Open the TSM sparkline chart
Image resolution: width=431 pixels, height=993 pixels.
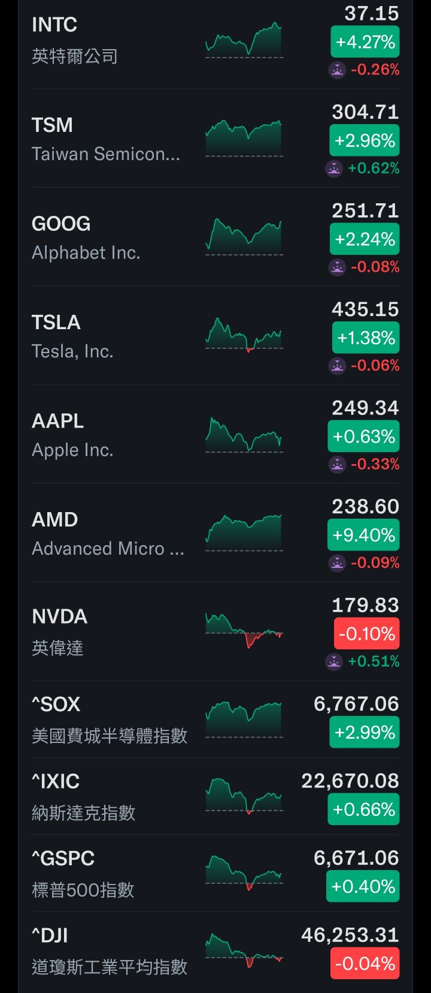point(244,139)
